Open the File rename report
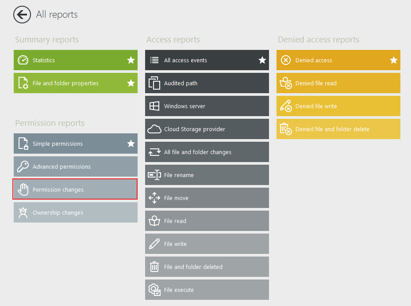This screenshot has width=411, height=306. coord(207,175)
